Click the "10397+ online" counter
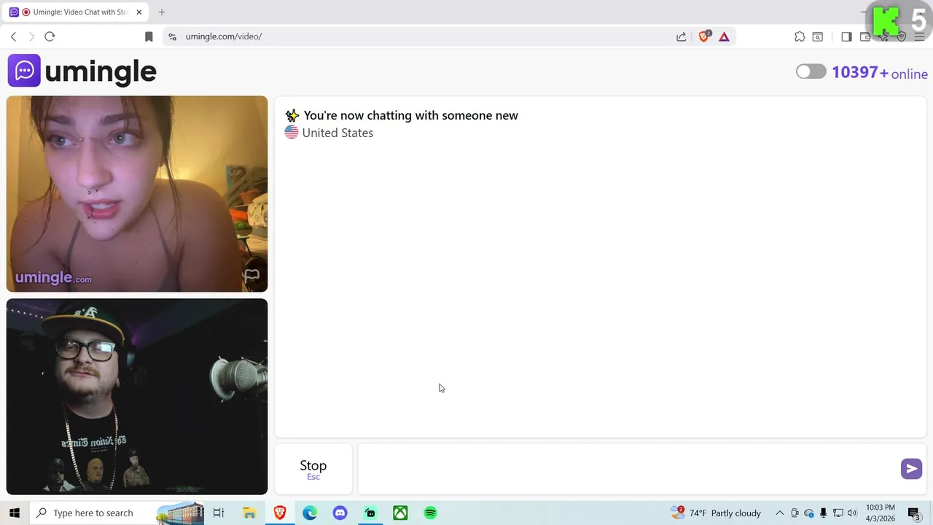933x525 pixels. 880,73
